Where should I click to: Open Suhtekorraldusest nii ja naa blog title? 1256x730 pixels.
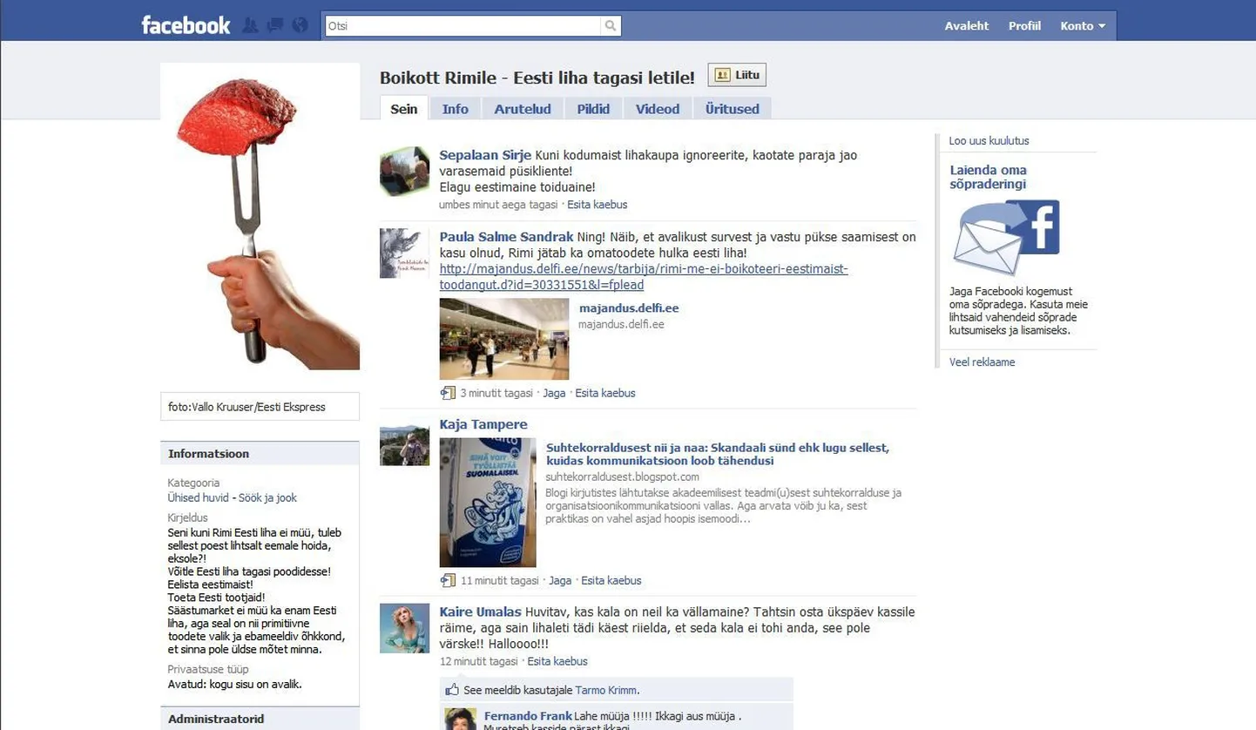[718, 454]
